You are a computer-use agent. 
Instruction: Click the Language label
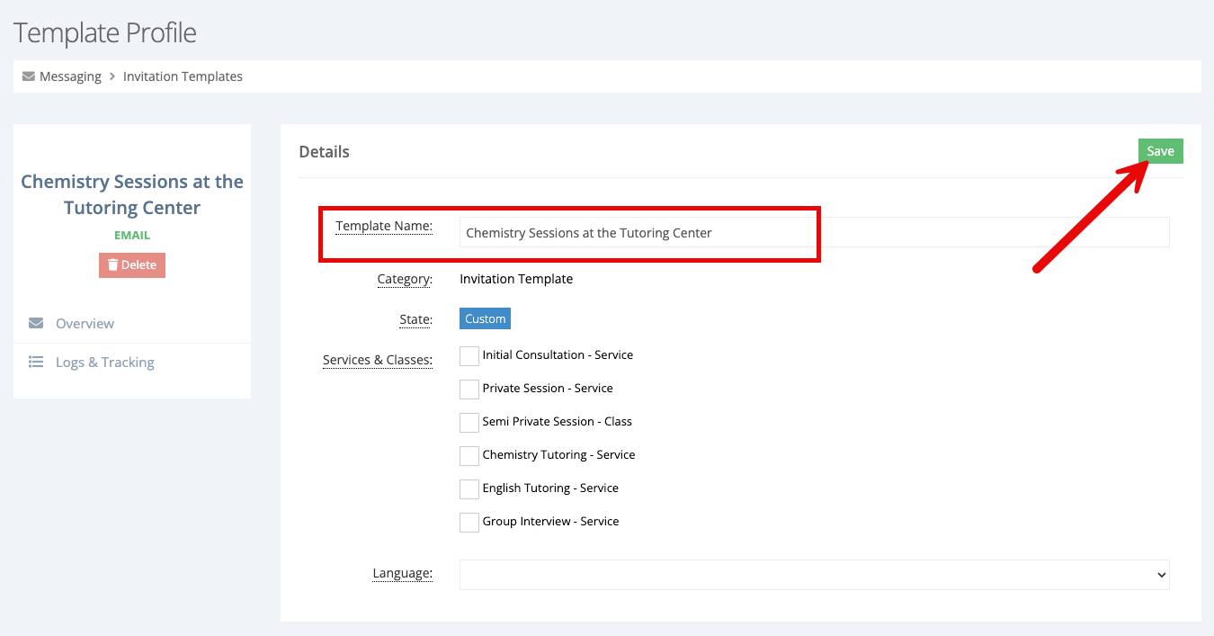(x=403, y=573)
